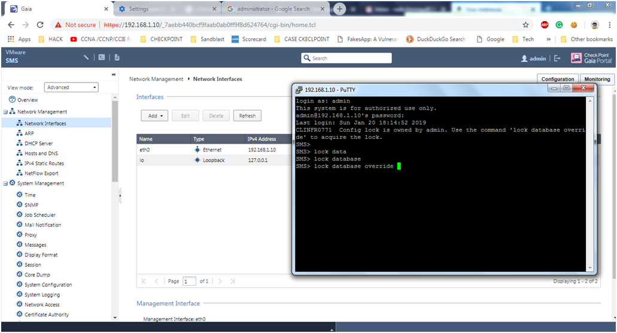Collapse the navigation tree with double-arrow icon
The width and height of the screenshot is (617, 333).
(x=113, y=74)
